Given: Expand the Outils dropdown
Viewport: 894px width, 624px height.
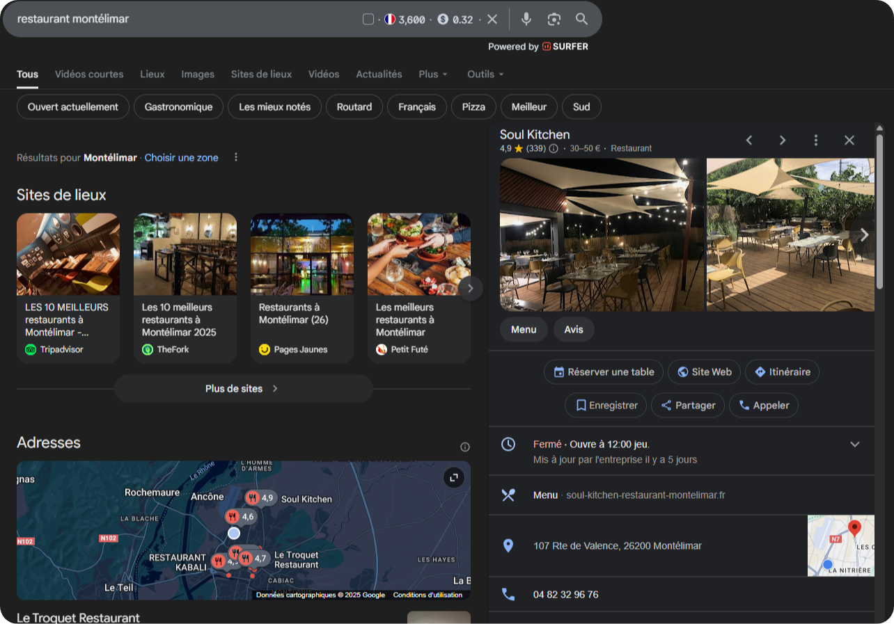Looking at the screenshot, I should point(485,74).
